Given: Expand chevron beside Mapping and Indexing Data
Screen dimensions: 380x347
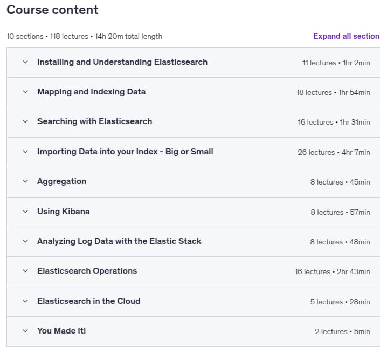Looking at the screenshot, I should pyautogui.click(x=25, y=92).
